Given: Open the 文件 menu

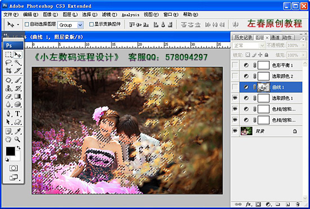Looking at the screenshot, I should 11,15.
